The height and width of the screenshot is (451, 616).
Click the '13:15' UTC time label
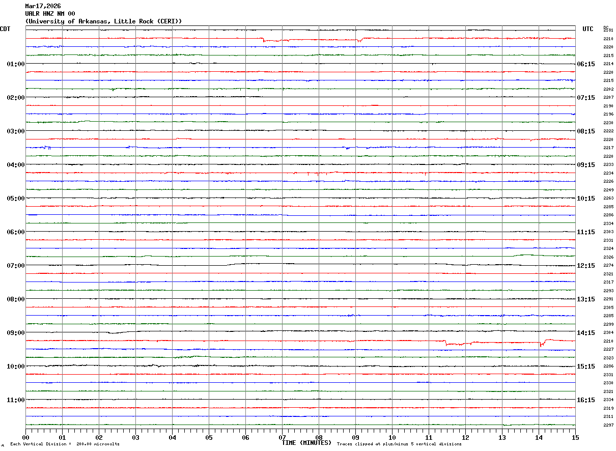586,299
